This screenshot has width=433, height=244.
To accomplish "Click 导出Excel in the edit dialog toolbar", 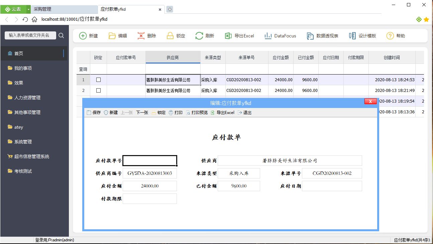I will tap(223, 113).
